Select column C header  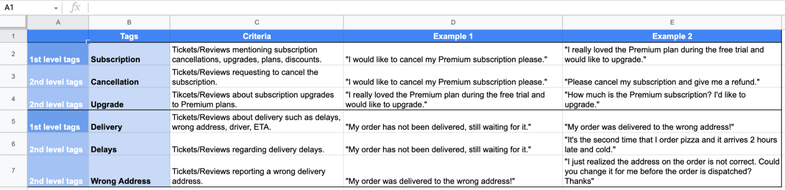(x=256, y=22)
